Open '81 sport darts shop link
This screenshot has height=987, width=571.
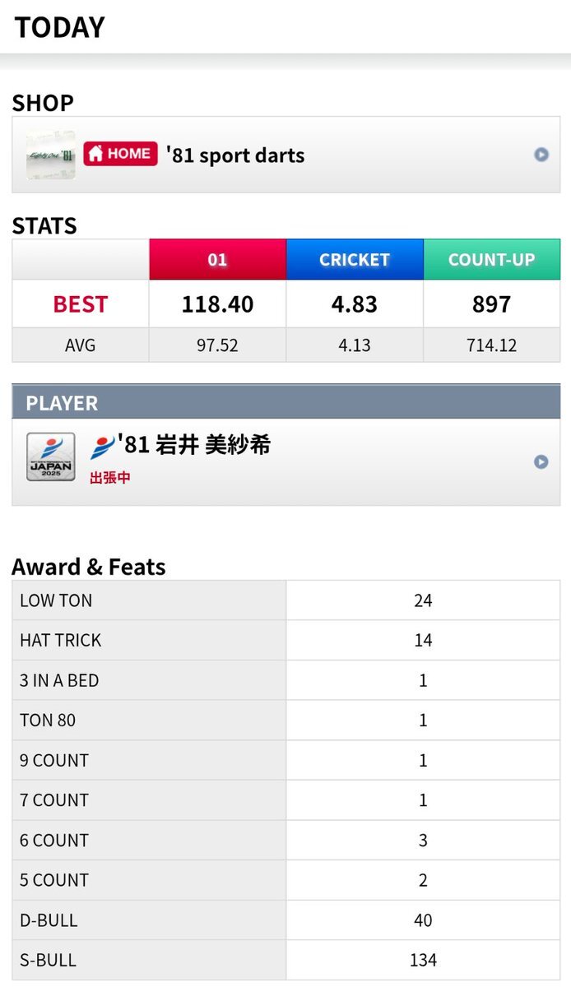[235, 155]
